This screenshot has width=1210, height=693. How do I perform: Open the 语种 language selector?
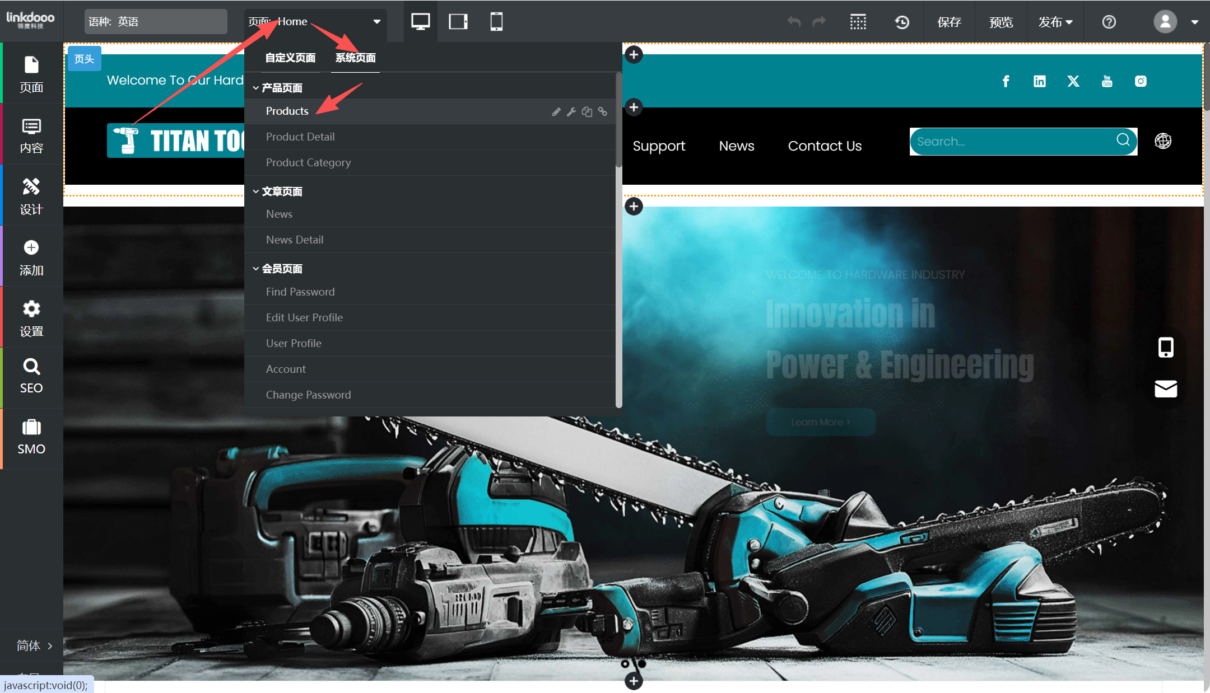tap(156, 22)
